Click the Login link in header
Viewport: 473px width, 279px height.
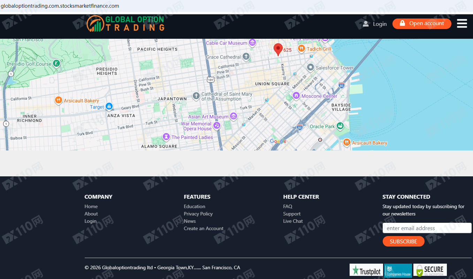pyautogui.click(x=375, y=24)
